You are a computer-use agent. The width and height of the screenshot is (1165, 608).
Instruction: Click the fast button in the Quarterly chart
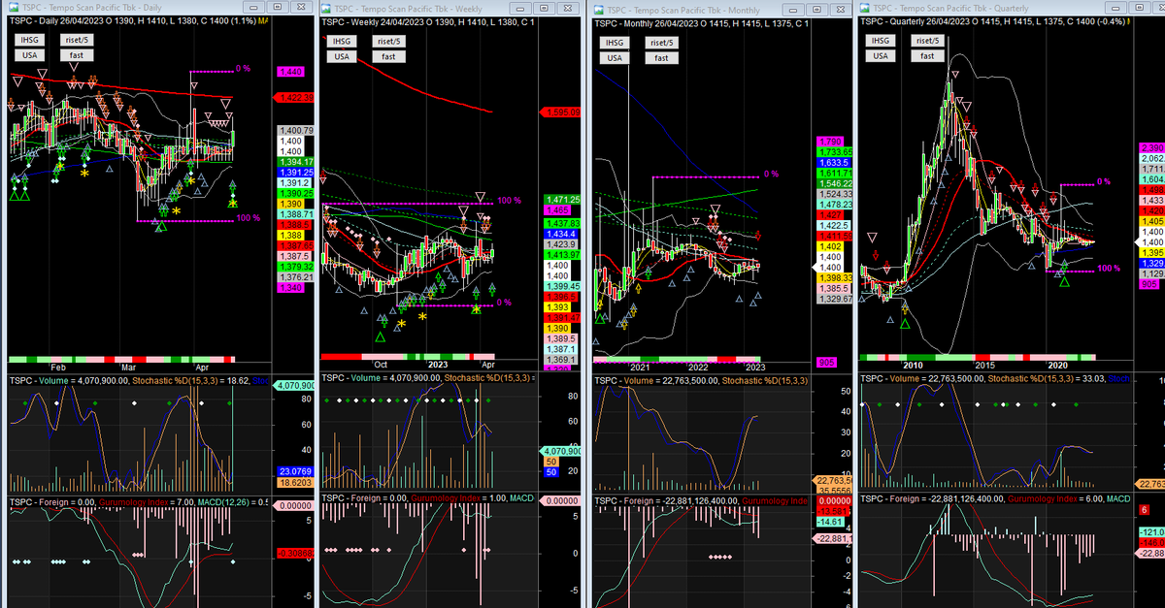pos(928,56)
